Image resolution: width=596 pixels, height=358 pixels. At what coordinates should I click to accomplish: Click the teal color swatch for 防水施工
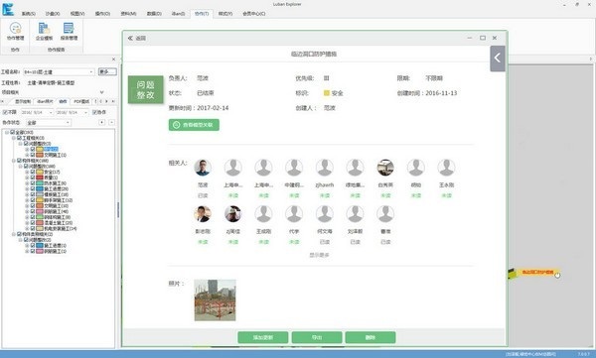(40, 183)
